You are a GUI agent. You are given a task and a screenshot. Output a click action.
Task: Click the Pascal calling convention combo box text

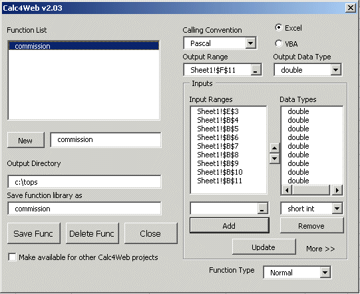[x=201, y=43]
